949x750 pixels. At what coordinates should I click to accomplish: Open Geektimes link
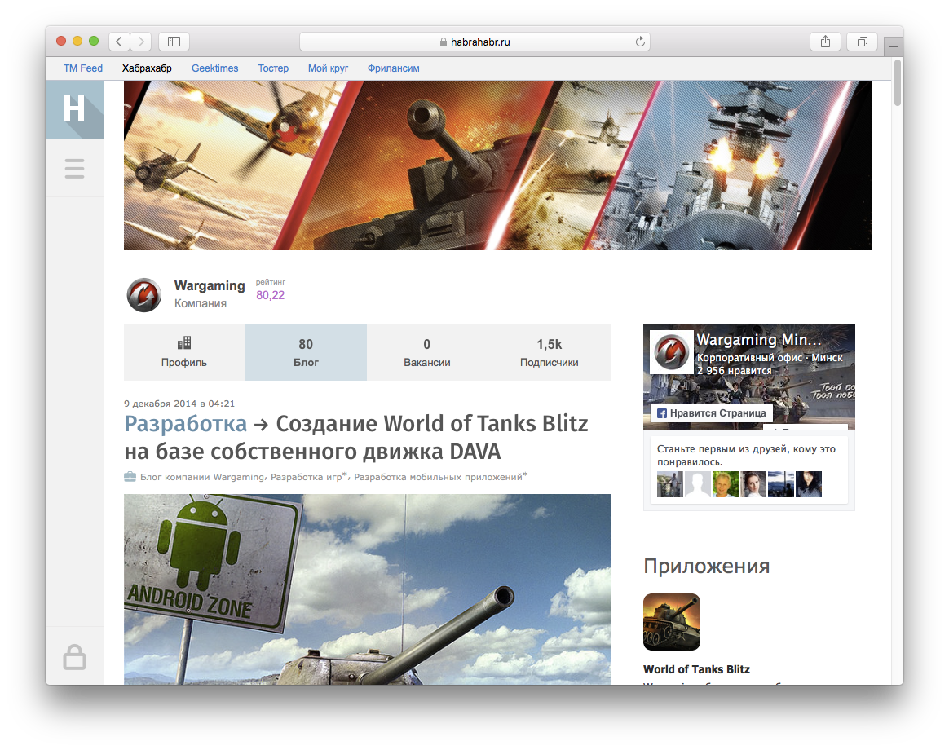tap(215, 68)
